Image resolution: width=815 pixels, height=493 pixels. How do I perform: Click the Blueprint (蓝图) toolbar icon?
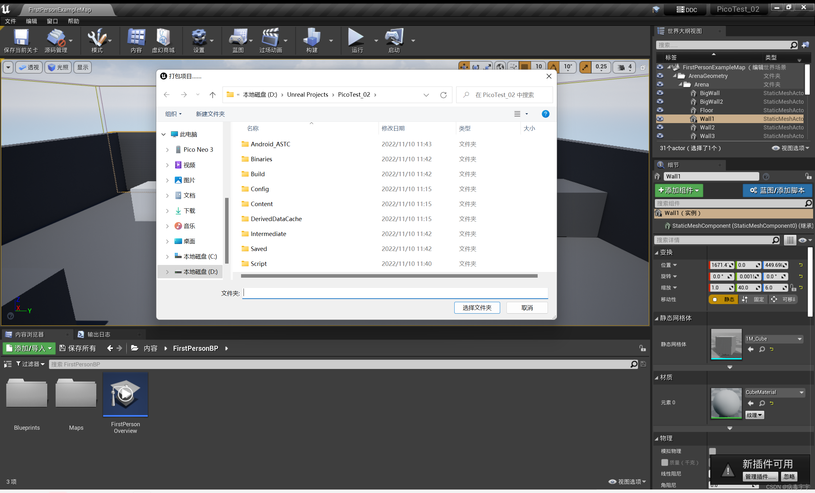(x=237, y=38)
